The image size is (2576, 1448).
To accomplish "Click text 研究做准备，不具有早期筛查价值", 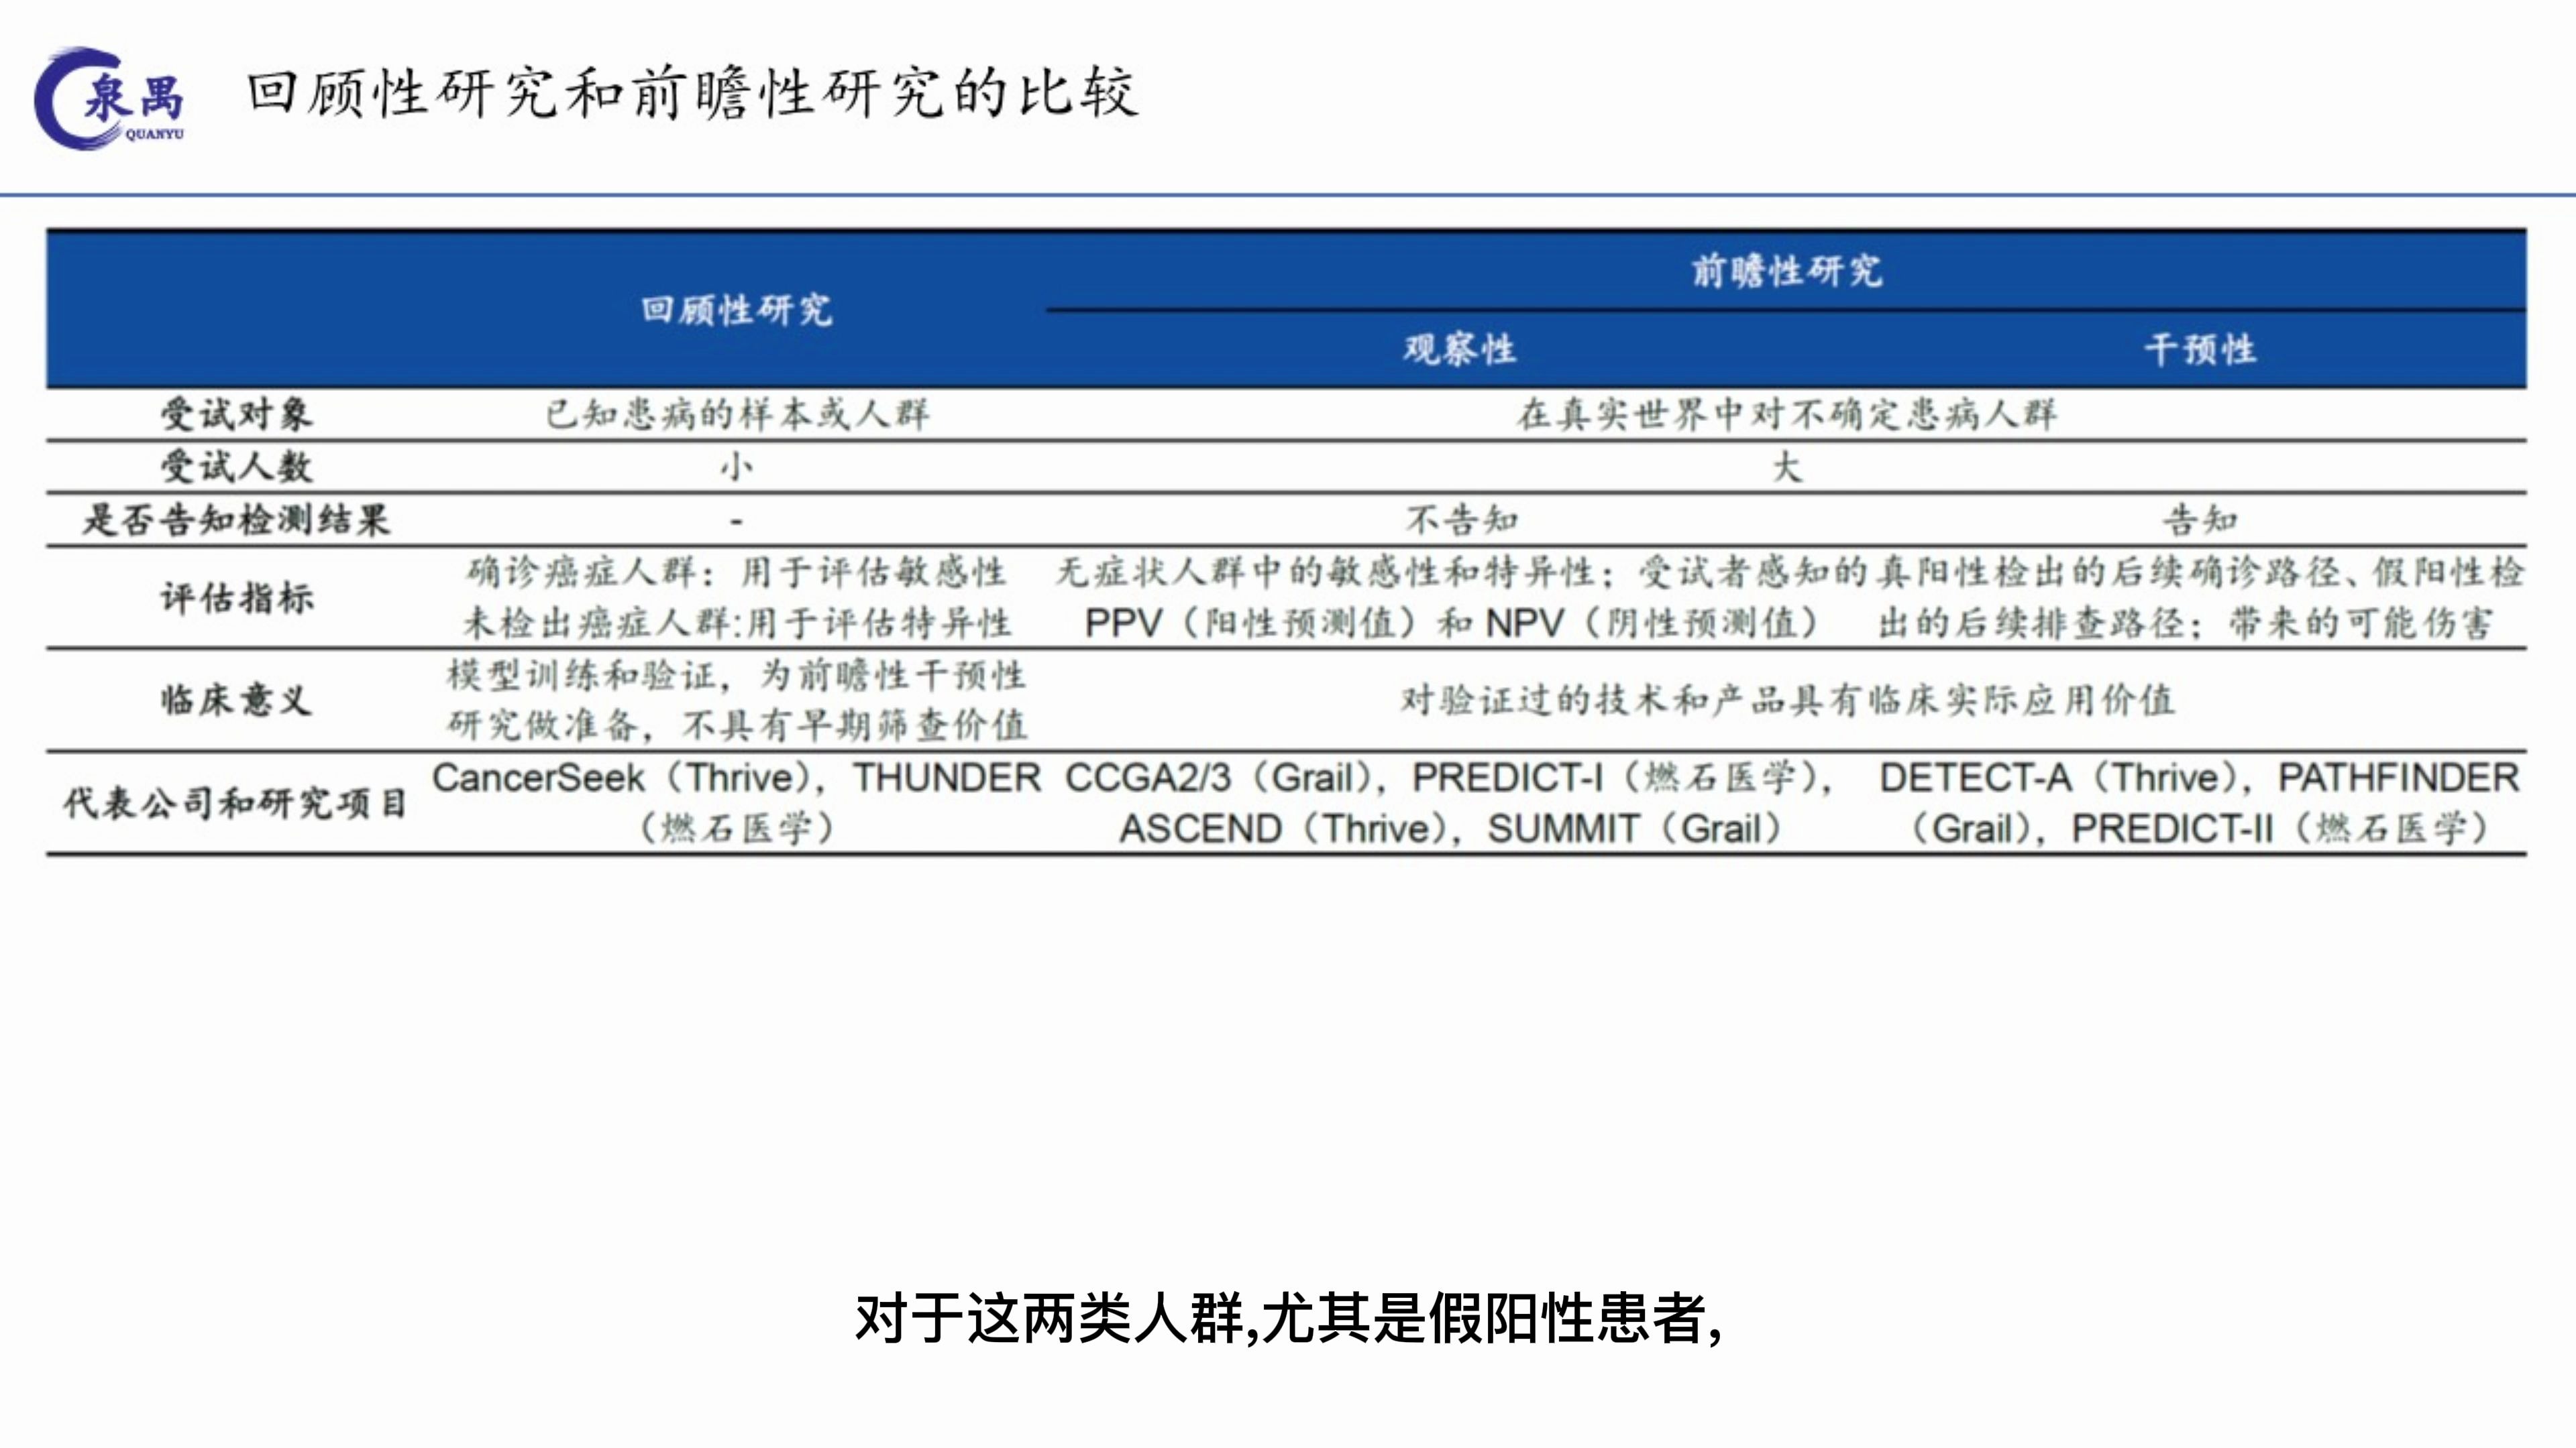I will point(737,725).
